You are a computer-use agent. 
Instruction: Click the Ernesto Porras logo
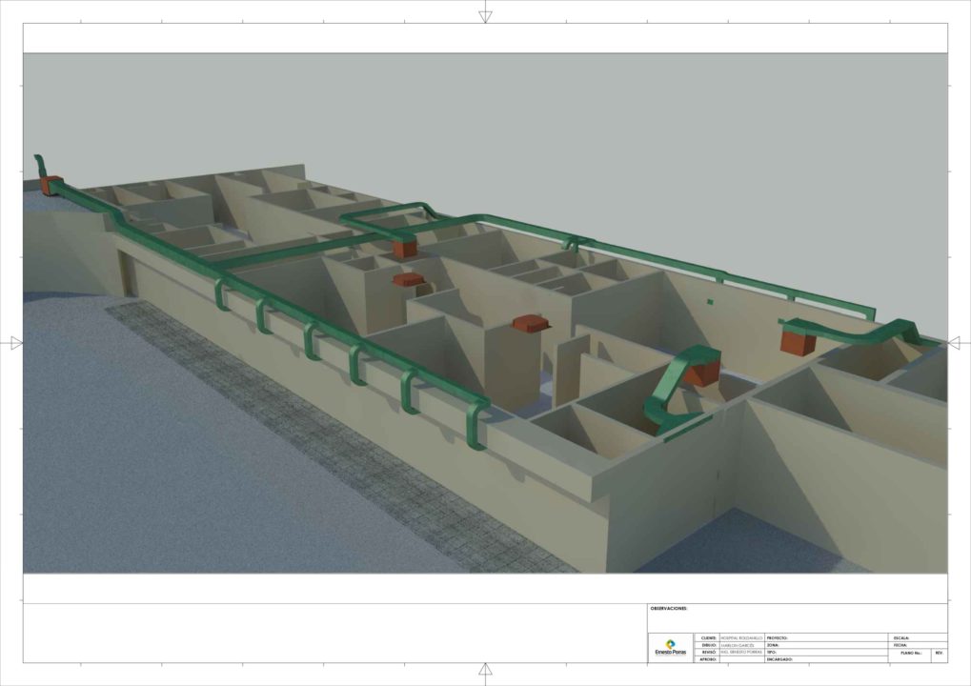click(671, 647)
